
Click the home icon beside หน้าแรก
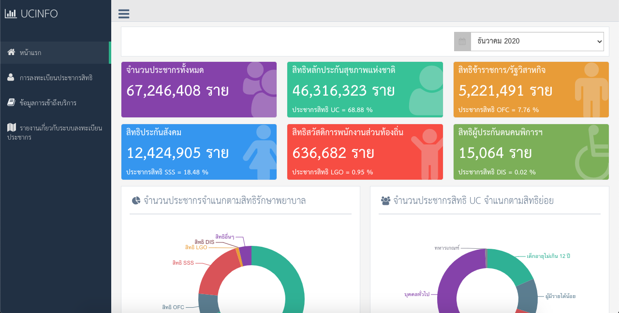tap(11, 52)
